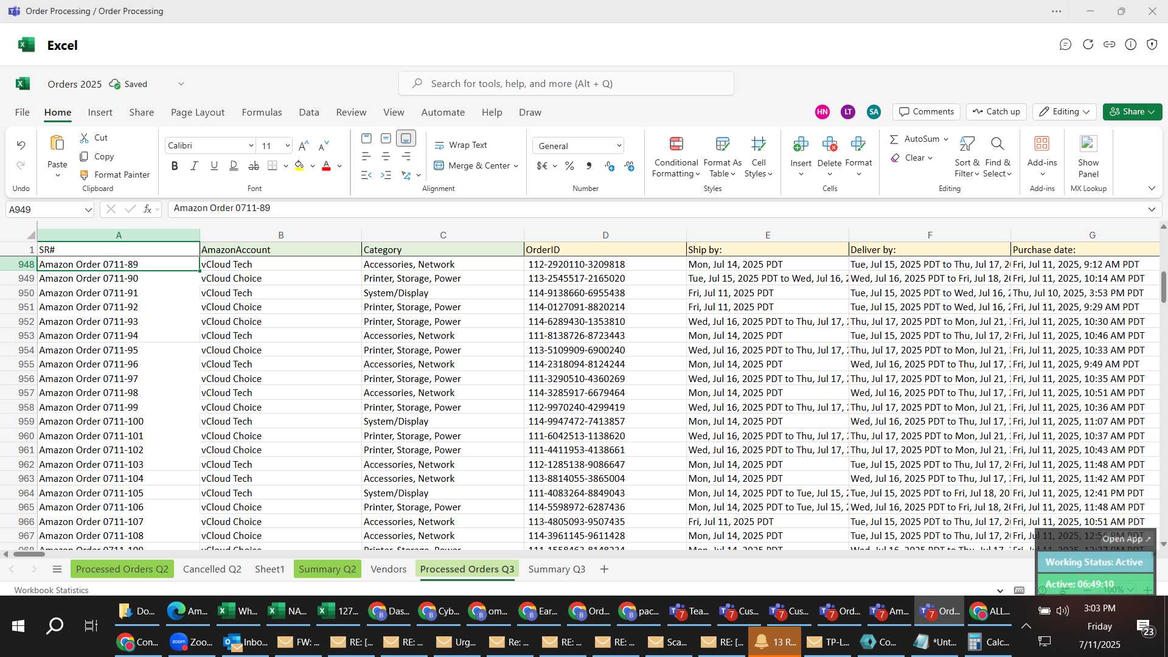
Task: Click the Undo arrow icon
Action: pyautogui.click(x=21, y=145)
